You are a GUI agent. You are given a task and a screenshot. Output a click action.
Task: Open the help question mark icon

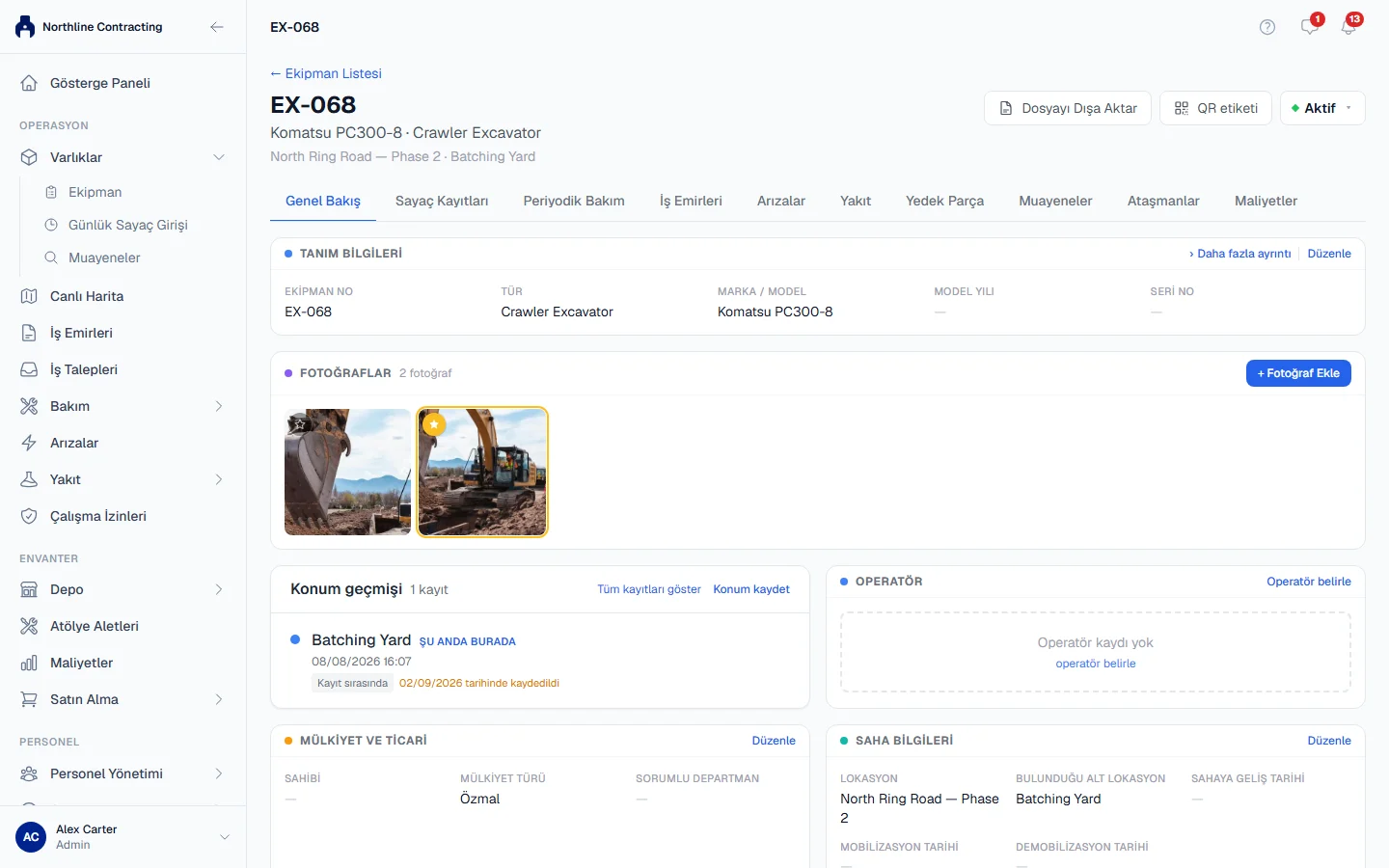click(1267, 27)
